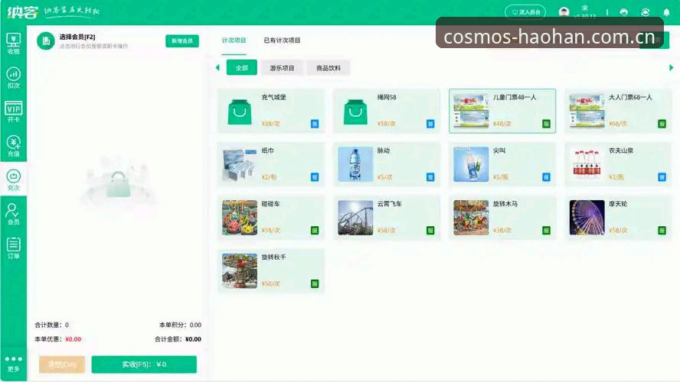Open the 订单 orders sidebar icon
680x382 pixels.
pyautogui.click(x=14, y=248)
